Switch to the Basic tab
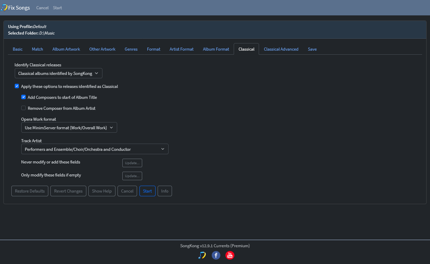The height and width of the screenshot is (264, 430). coord(18,49)
